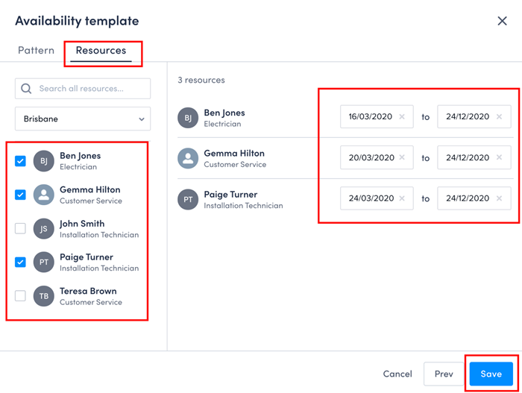
Task: Uncheck Gemma Hilton checkbox
Action: pos(20,195)
